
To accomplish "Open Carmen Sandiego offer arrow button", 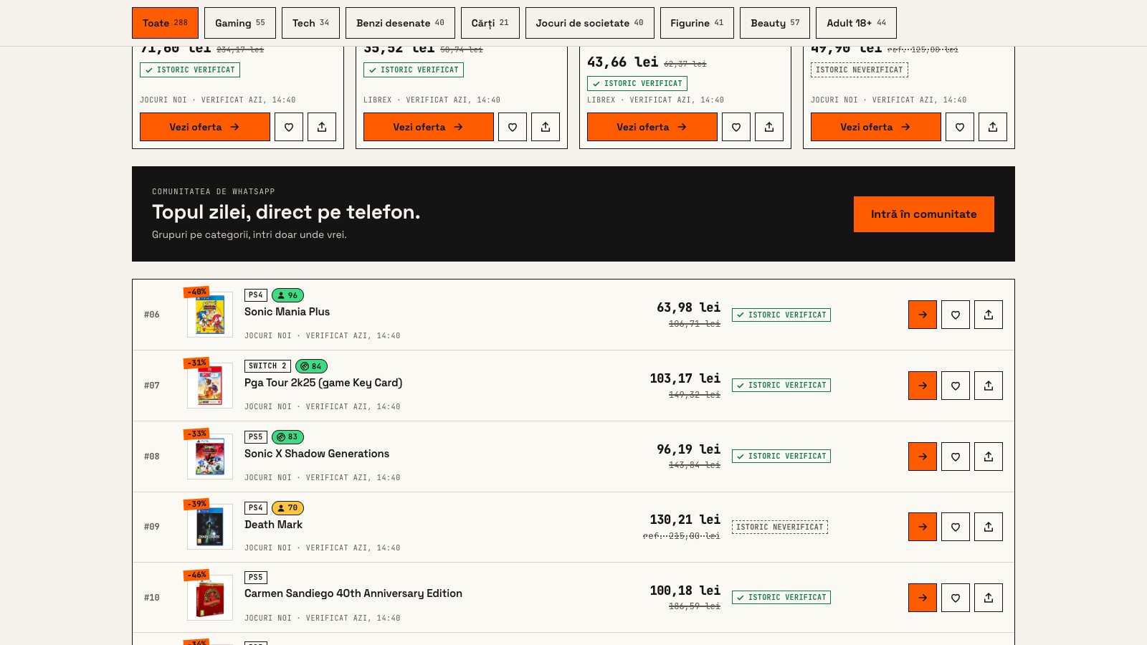I will pos(923,598).
